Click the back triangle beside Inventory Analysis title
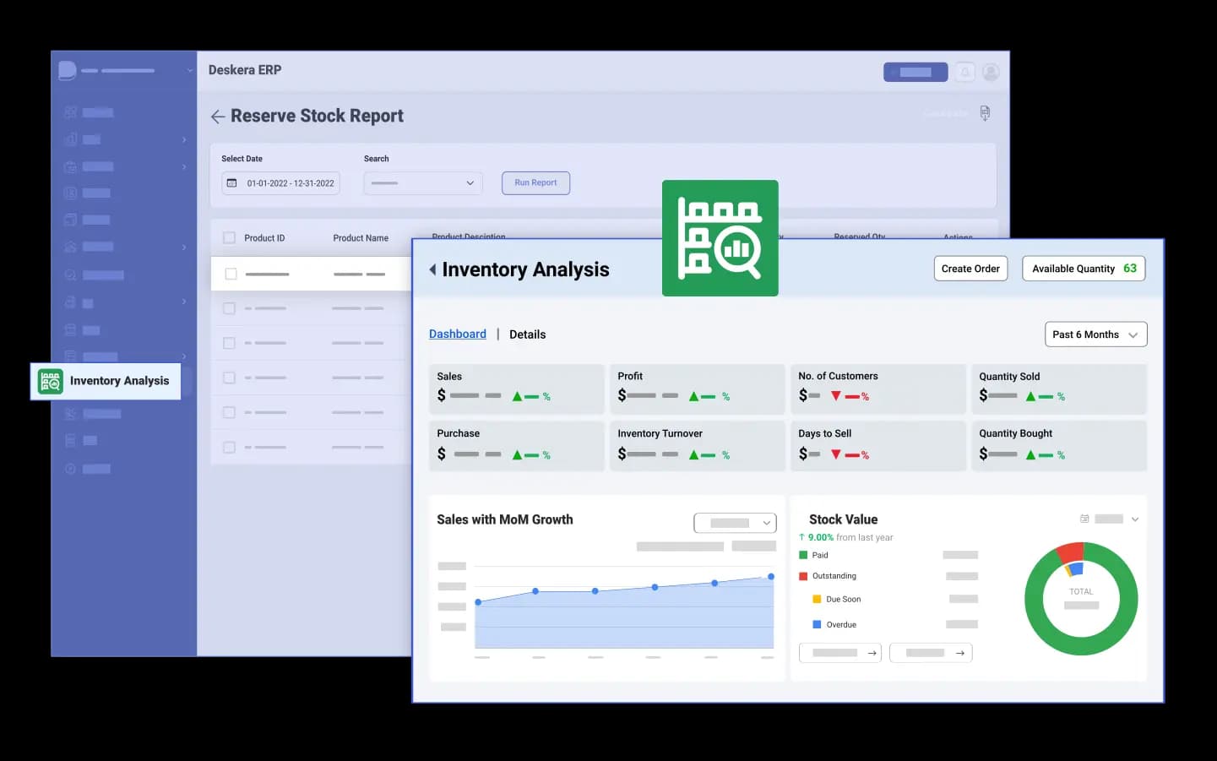The width and height of the screenshot is (1217, 761). point(432,269)
